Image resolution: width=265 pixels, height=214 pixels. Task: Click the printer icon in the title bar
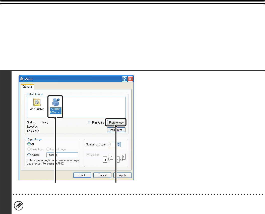click(x=22, y=79)
